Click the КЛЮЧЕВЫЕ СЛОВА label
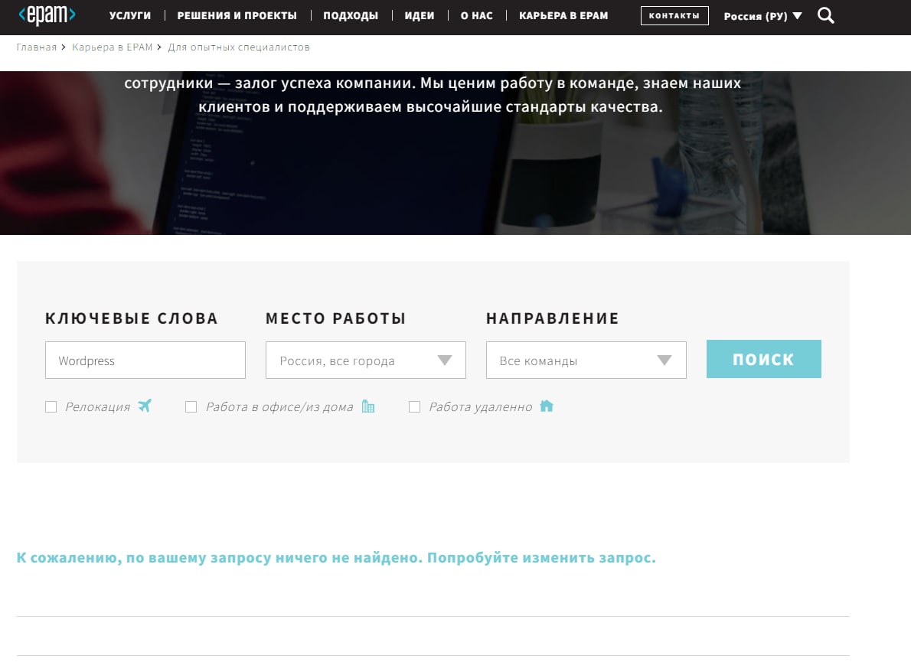911x672 pixels. (132, 318)
